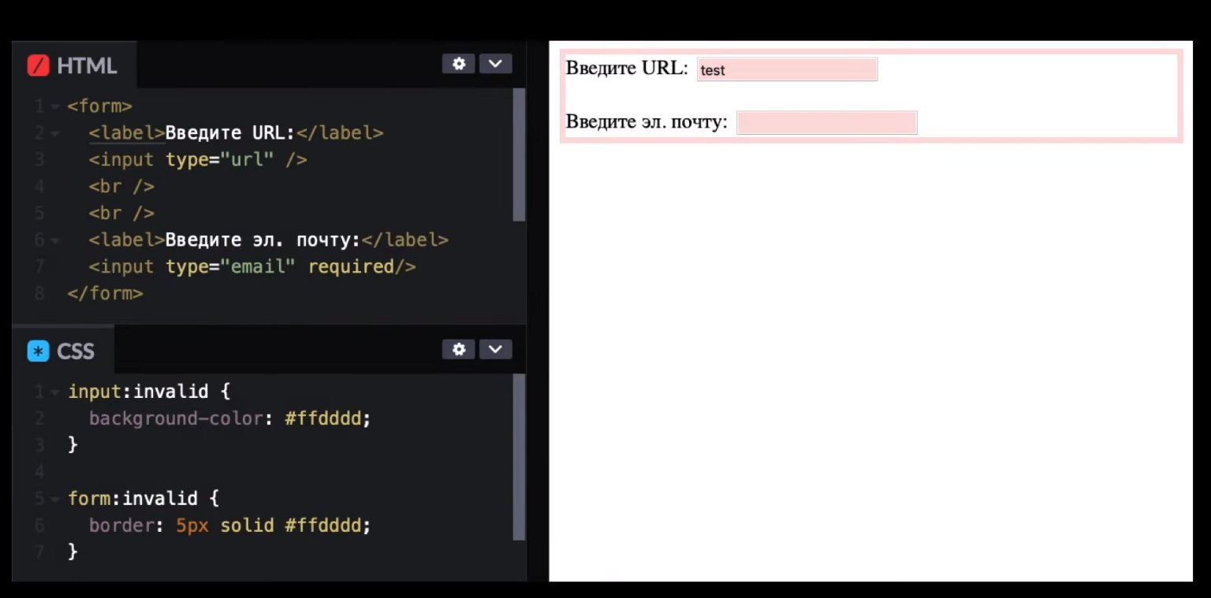Screen dimensions: 1211x598
Task: Focus the empty email input field
Action: 826,123
